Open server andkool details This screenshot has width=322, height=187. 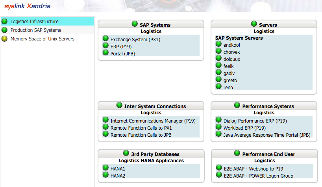(x=231, y=45)
